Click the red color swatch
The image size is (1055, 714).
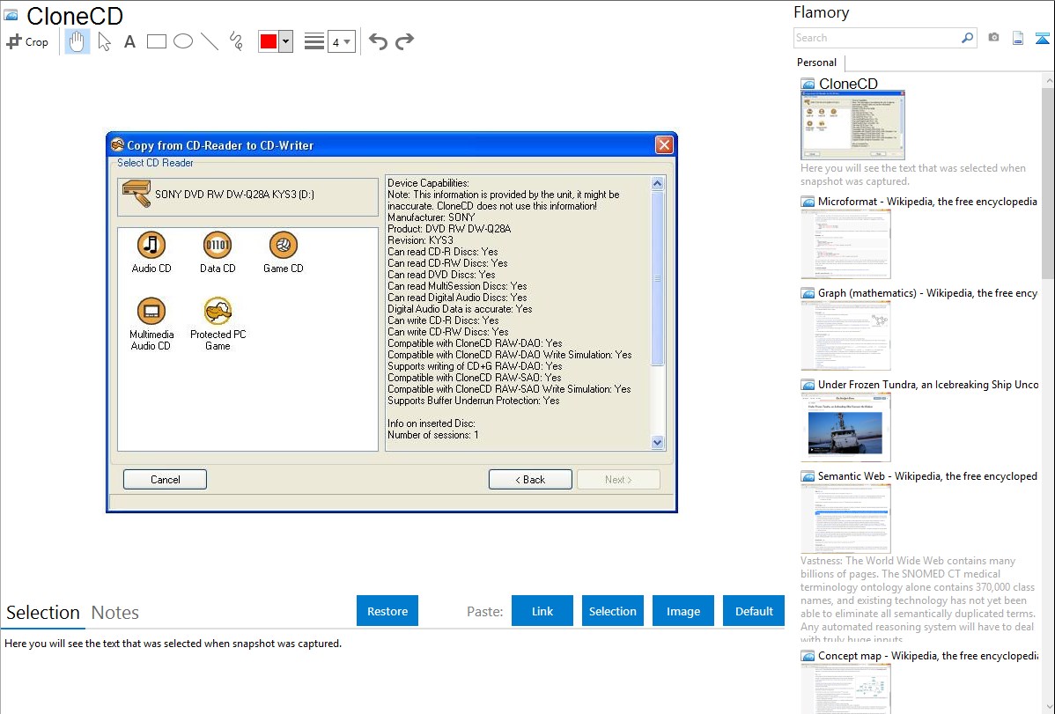pyautogui.click(x=268, y=41)
